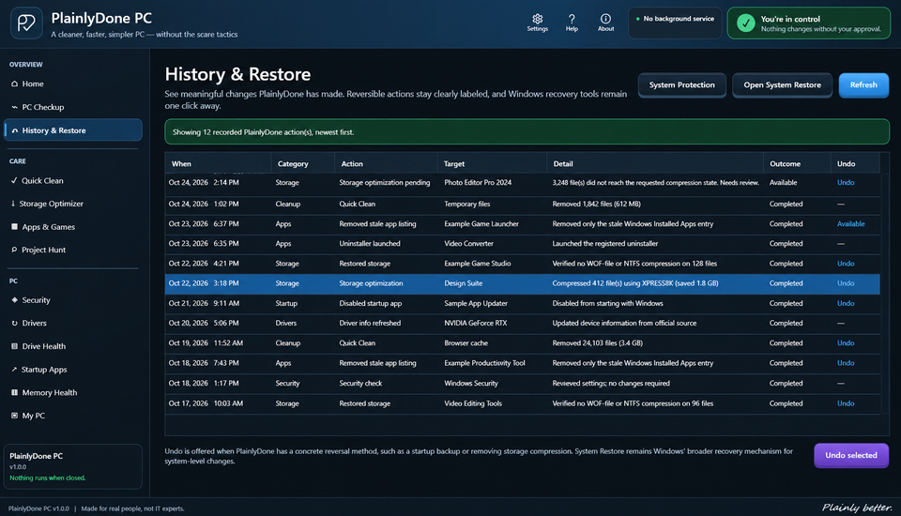901x516 pixels.
Task: Click the Security diamond icon
Action: click(x=14, y=300)
